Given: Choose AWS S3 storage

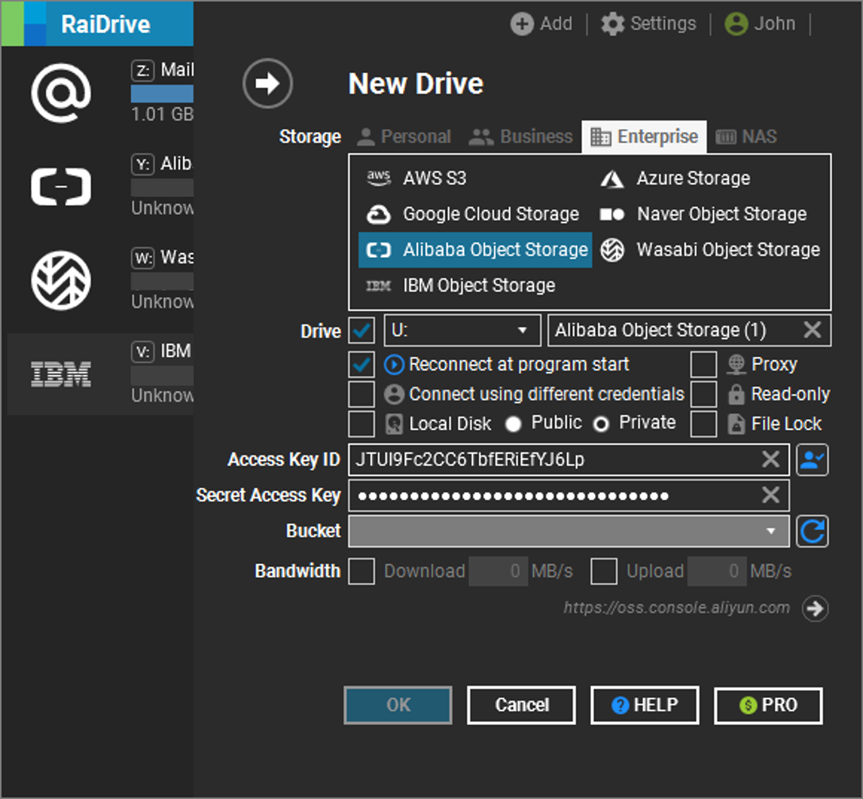Looking at the screenshot, I should coord(416,179).
